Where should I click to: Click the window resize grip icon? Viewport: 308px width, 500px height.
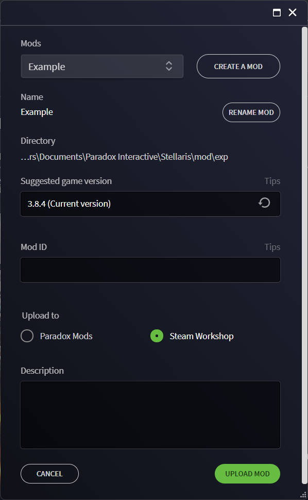[303, 494]
